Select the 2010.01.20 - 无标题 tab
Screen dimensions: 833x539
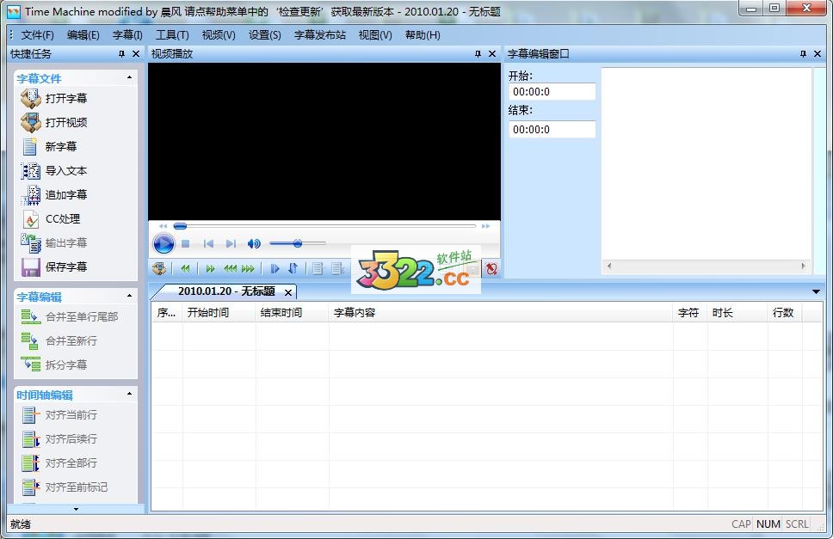[x=226, y=291]
